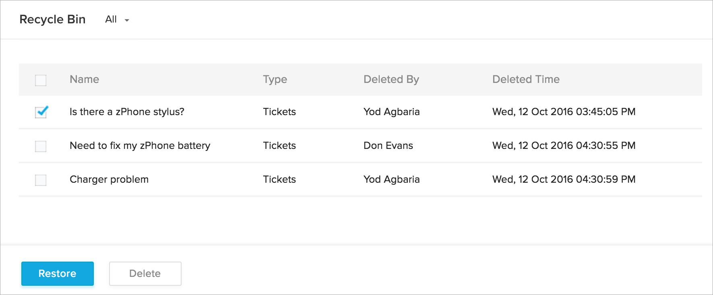
Task: Select the 'Charger problem' row checkbox
Action: click(x=41, y=180)
